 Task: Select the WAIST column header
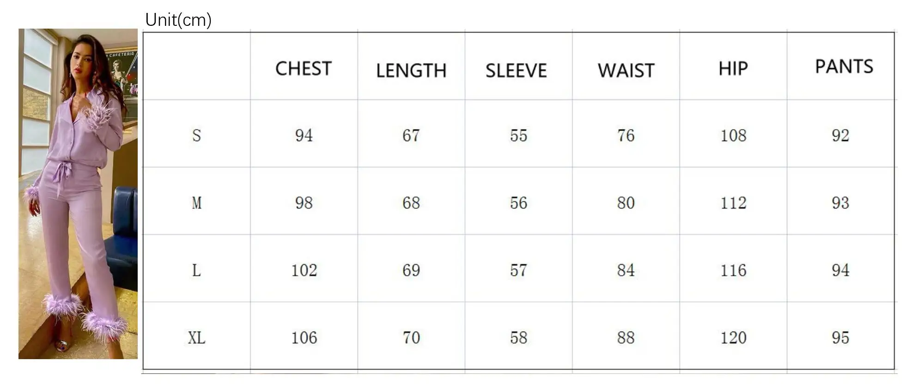pyautogui.click(x=626, y=71)
